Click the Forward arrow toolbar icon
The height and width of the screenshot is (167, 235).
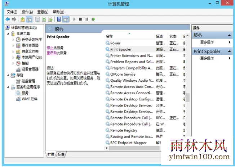pyautogui.click(x=14, y=19)
